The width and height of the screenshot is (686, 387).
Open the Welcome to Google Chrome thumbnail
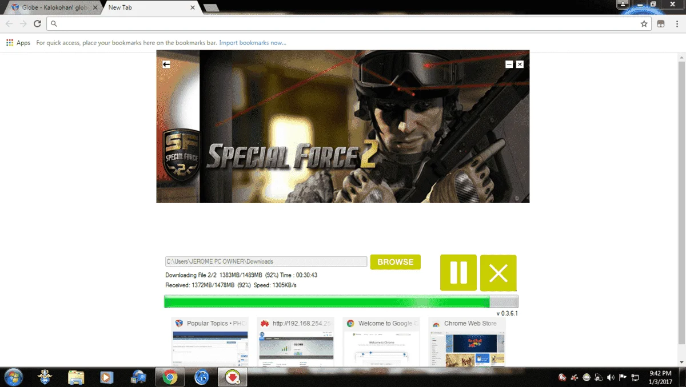[381, 341]
